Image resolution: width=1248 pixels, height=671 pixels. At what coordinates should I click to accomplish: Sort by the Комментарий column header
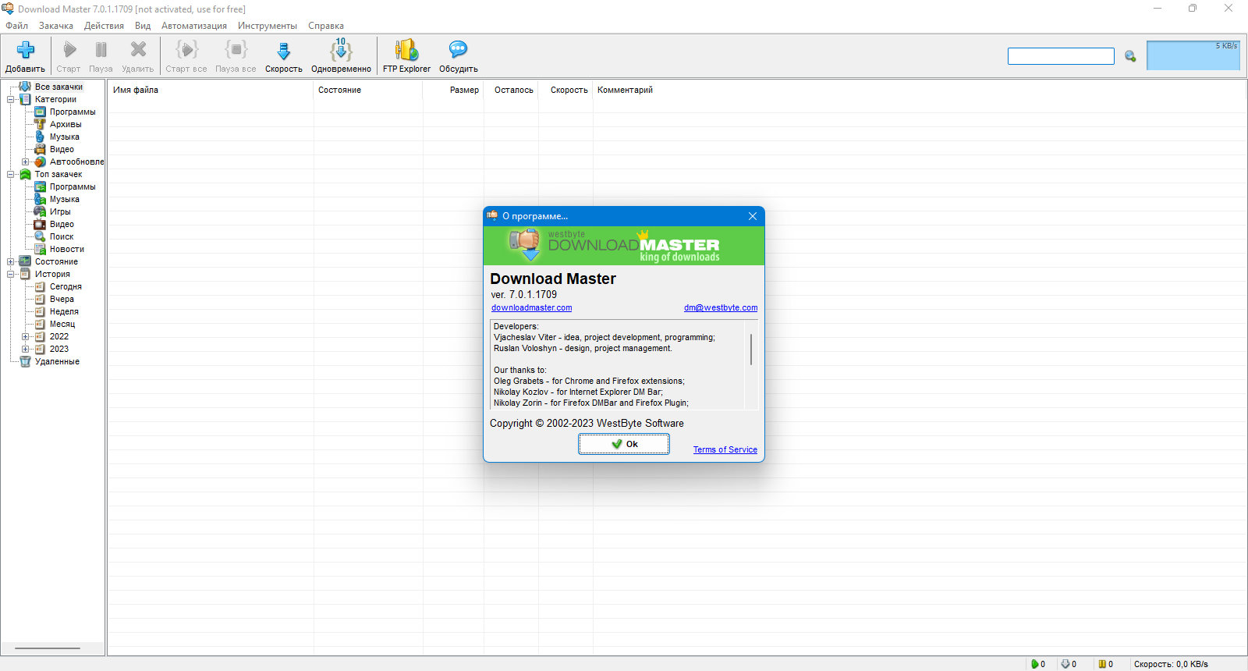pos(919,90)
